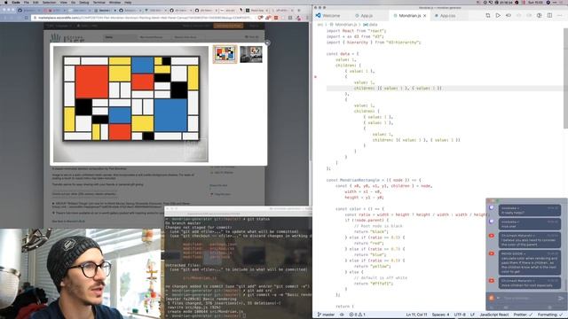Click LF end-of-line selector
568x319 pixels.
[x=472, y=315]
